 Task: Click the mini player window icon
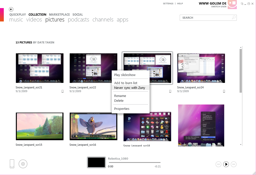(x=241, y=4)
